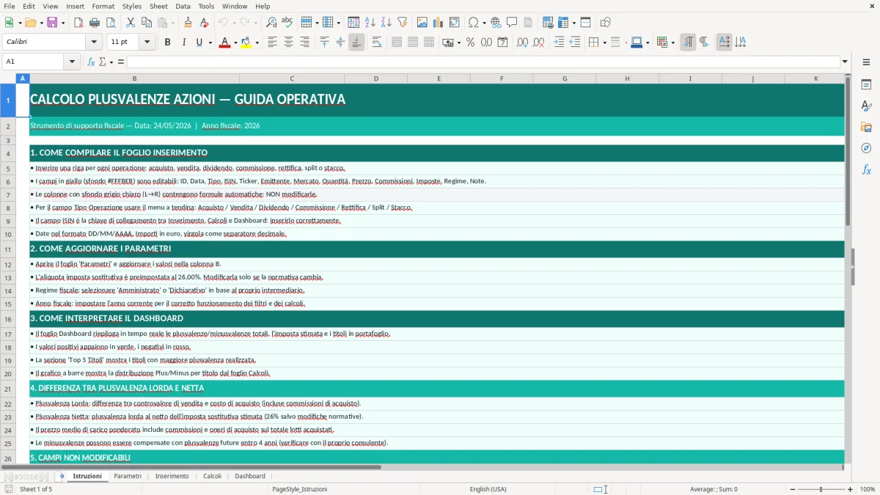Open sidebar Navigator compass icon
The image size is (880, 495).
[866, 148]
